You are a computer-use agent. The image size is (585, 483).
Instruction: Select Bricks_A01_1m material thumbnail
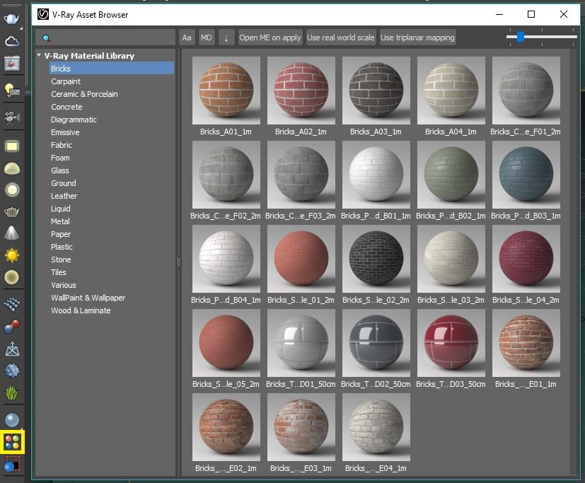click(x=226, y=91)
